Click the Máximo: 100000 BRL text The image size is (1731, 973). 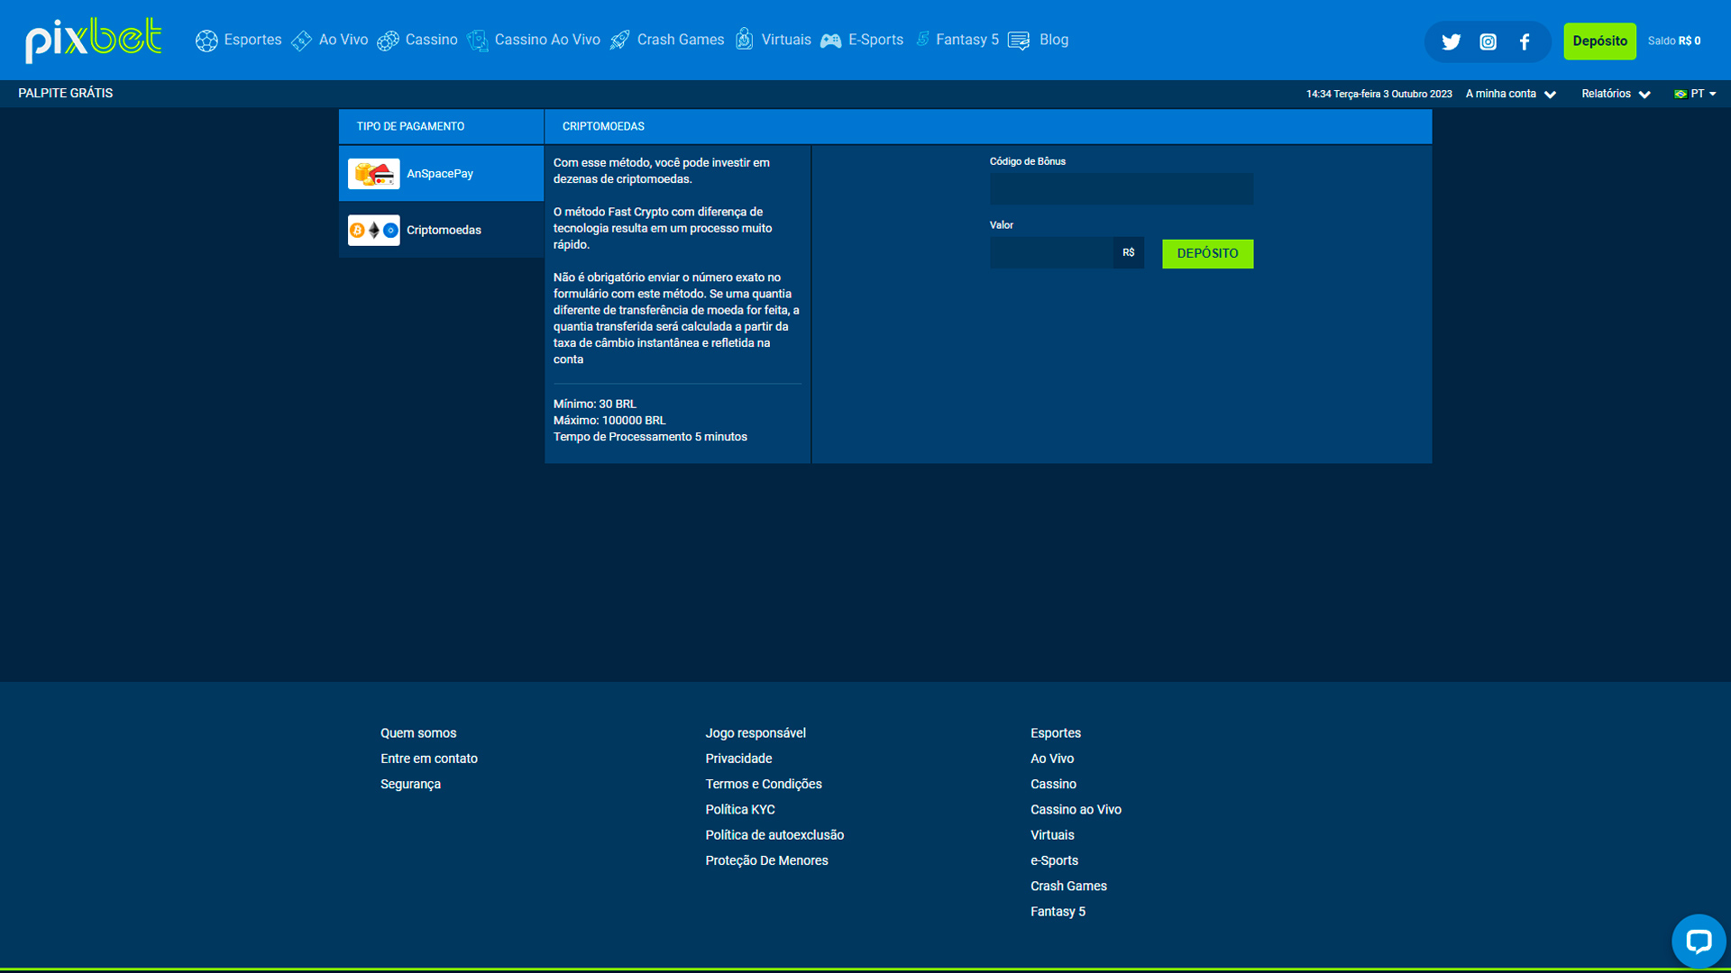click(x=609, y=420)
